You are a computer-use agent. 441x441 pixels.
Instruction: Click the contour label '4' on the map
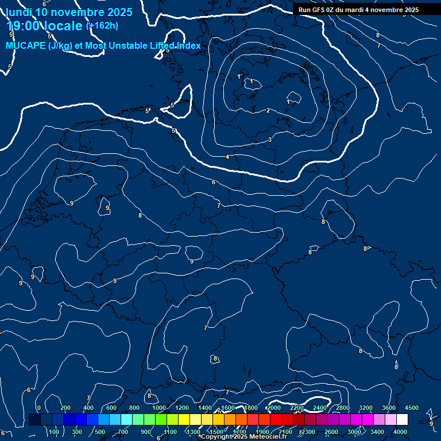click(227, 157)
